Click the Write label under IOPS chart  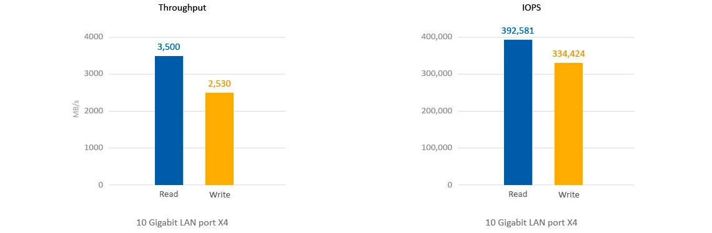coord(569,195)
